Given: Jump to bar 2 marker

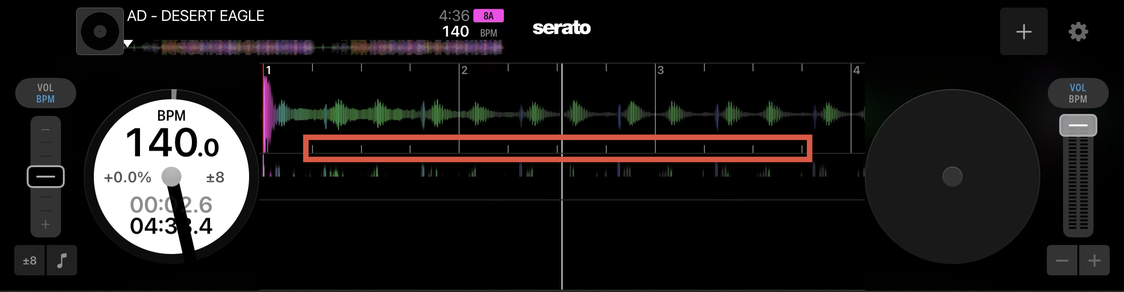Looking at the screenshot, I should point(464,70).
